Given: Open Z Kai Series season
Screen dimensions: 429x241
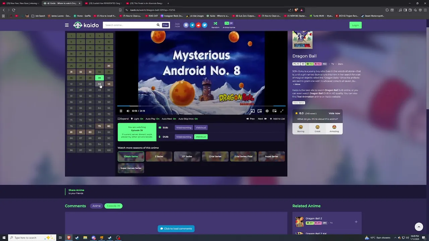Looking at the screenshot, I should (x=215, y=156).
